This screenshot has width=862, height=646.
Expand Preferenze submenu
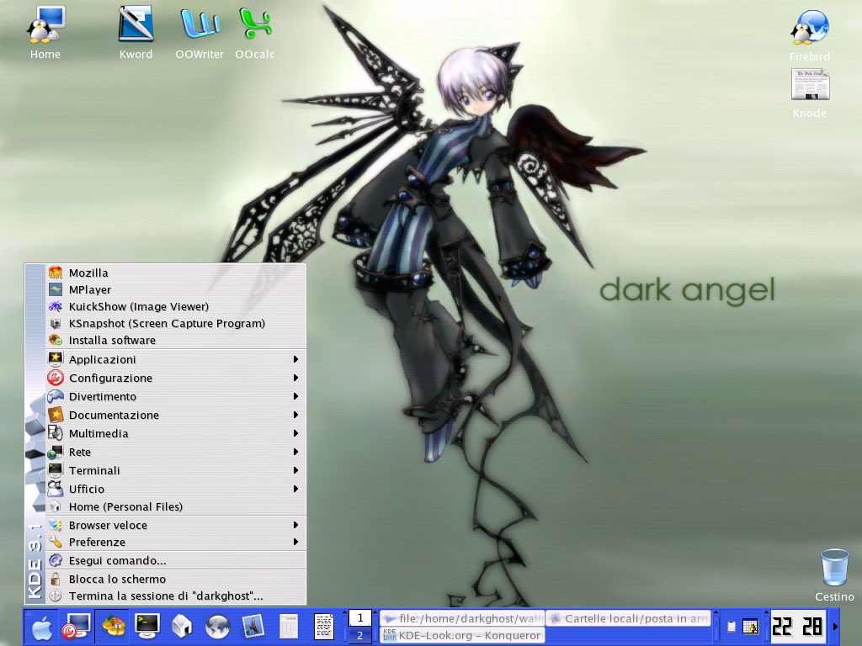(x=176, y=543)
